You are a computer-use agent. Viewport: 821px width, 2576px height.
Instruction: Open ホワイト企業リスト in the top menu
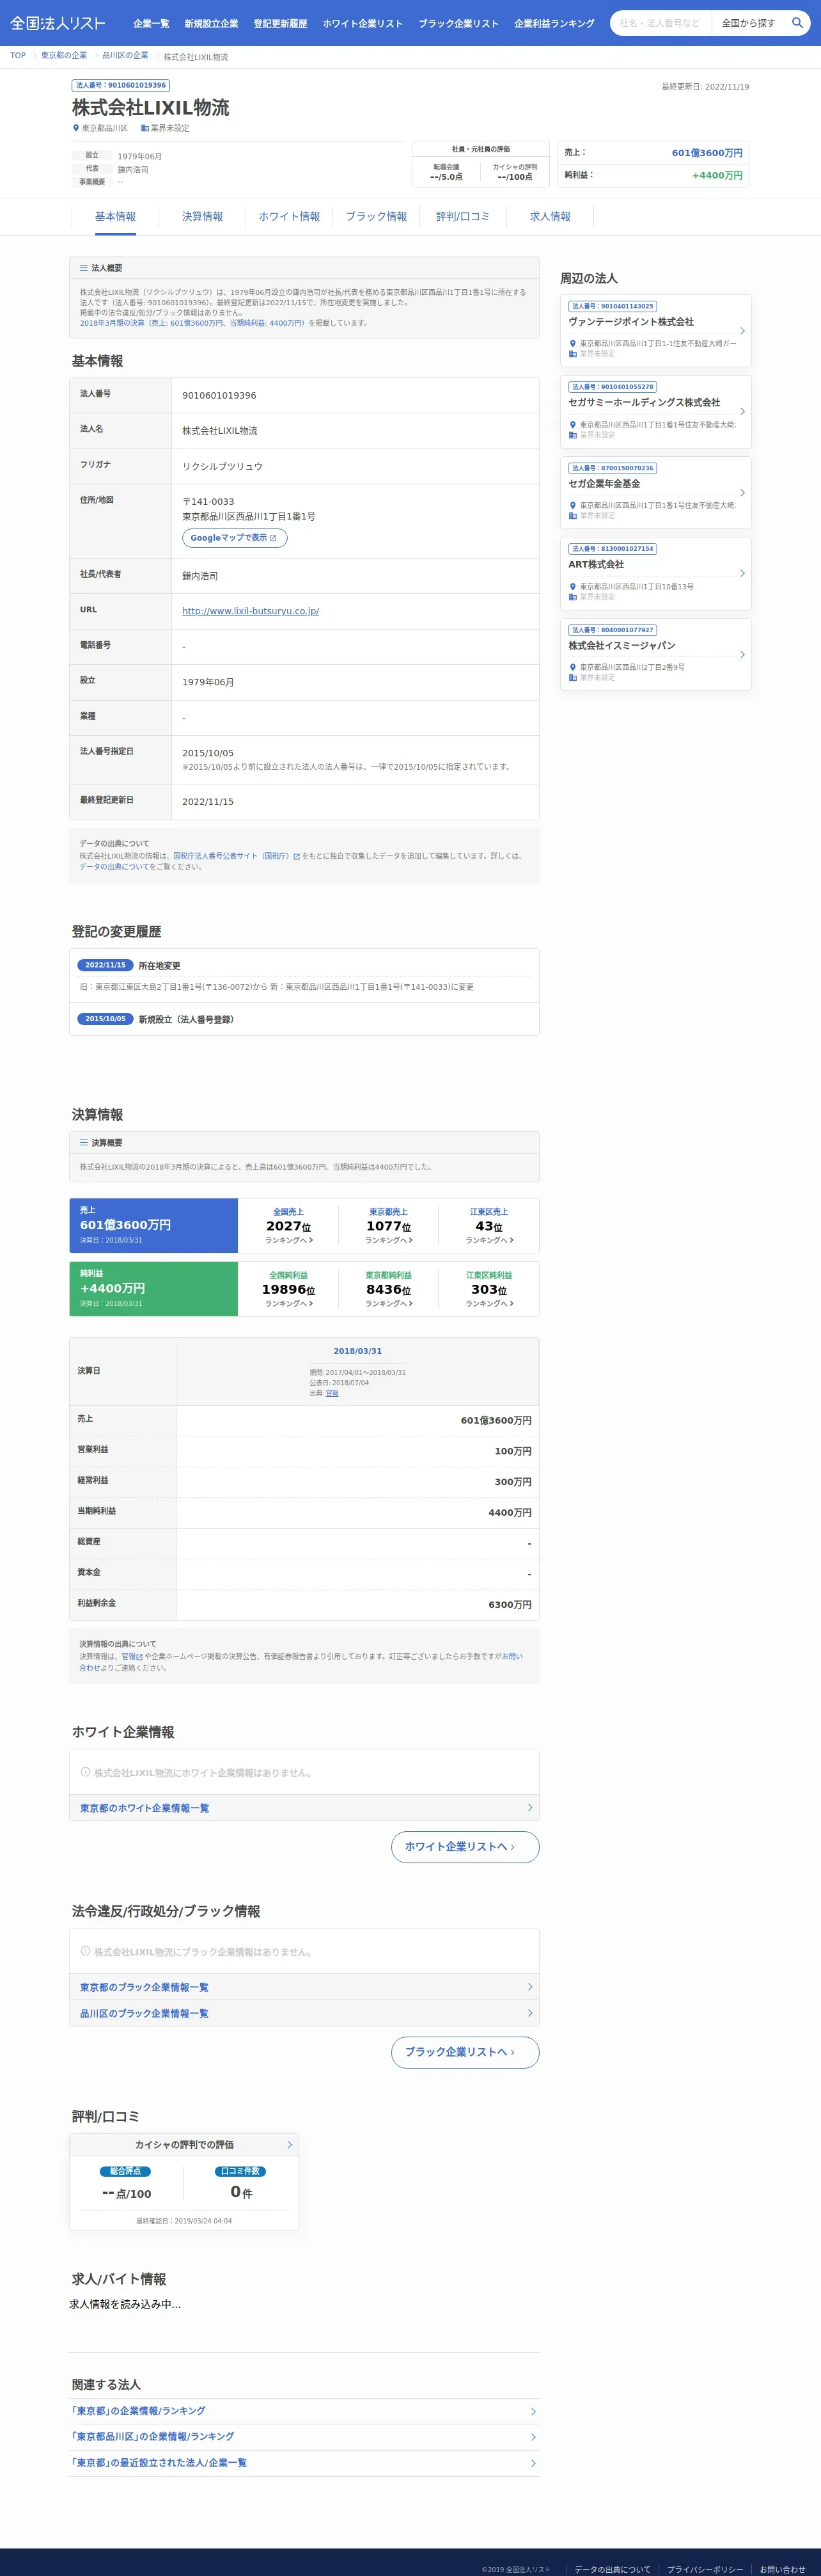363,23
